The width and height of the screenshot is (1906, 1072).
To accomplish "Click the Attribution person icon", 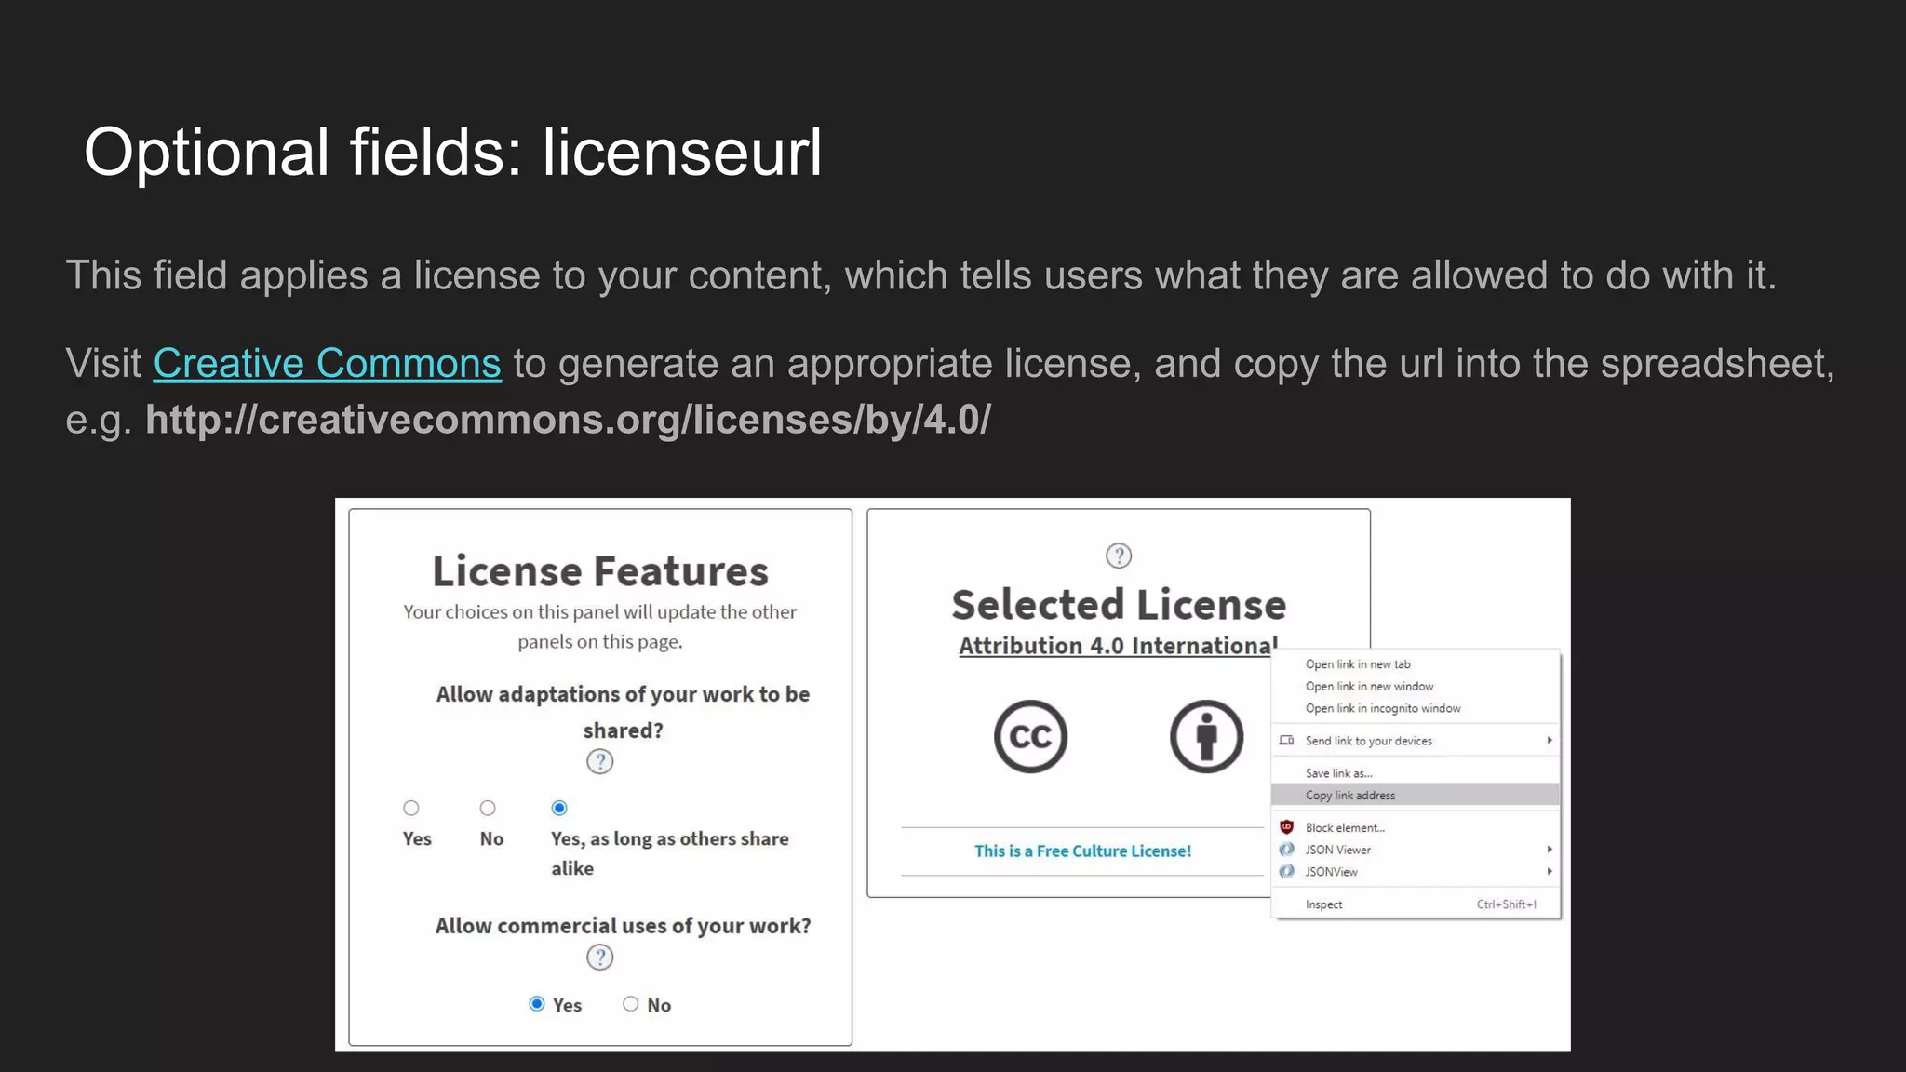I will [1206, 736].
